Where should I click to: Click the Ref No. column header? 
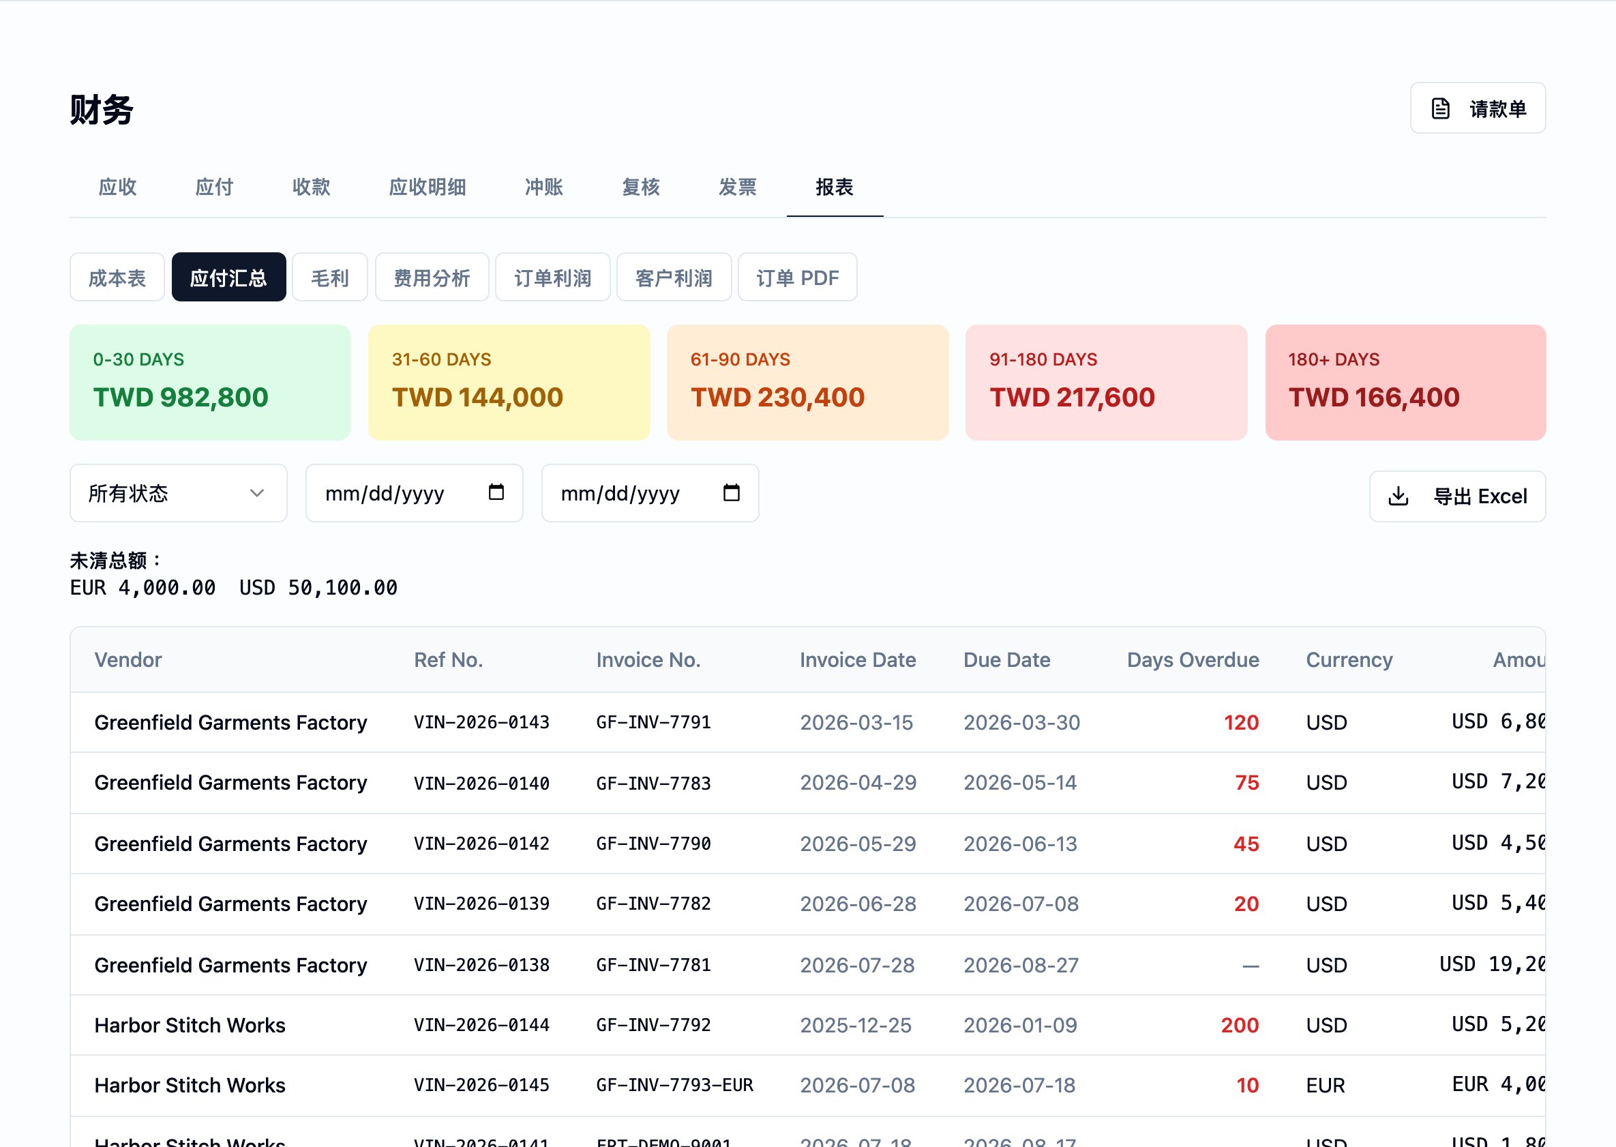coord(448,659)
